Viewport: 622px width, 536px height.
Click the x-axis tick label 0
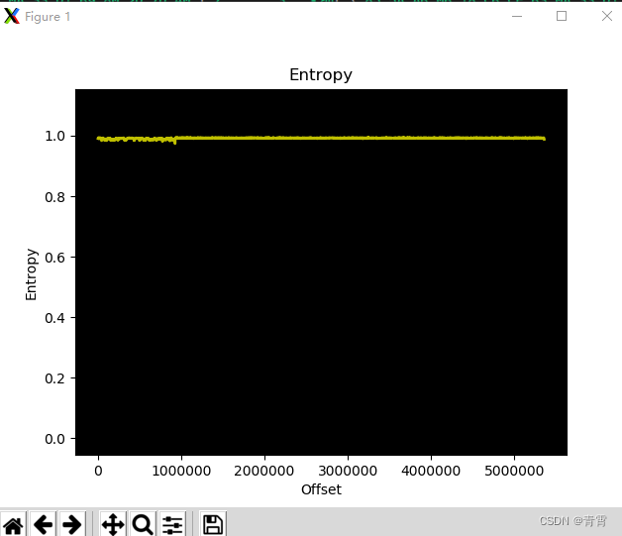98,471
